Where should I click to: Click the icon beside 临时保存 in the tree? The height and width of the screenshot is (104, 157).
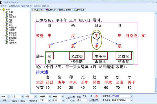click(x=7, y=43)
